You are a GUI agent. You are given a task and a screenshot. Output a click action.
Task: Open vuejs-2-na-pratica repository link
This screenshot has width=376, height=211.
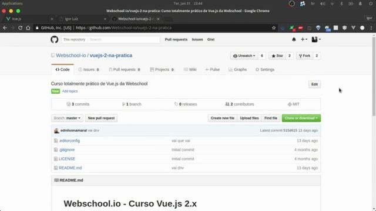point(111,56)
